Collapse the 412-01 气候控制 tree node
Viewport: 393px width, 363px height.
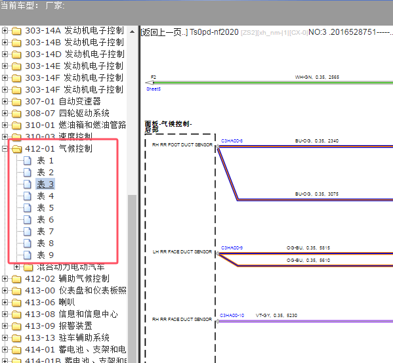pyautogui.click(x=5, y=148)
